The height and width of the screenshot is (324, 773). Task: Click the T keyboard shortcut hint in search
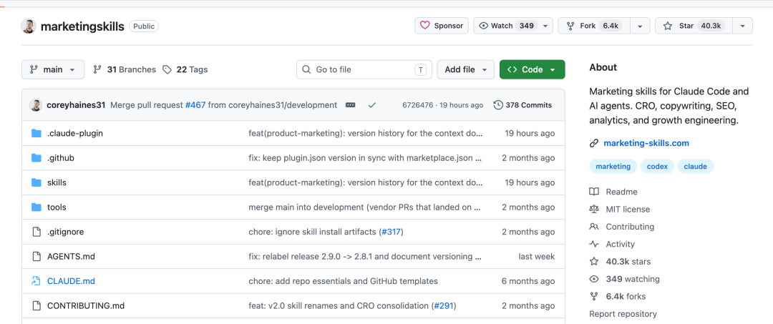[x=420, y=69]
